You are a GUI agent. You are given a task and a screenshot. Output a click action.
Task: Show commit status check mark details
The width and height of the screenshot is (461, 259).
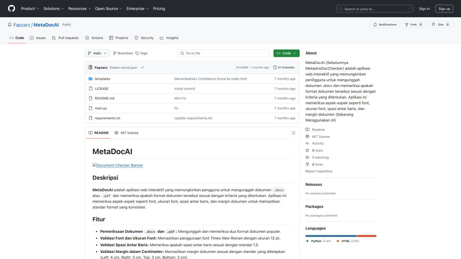click(x=142, y=67)
